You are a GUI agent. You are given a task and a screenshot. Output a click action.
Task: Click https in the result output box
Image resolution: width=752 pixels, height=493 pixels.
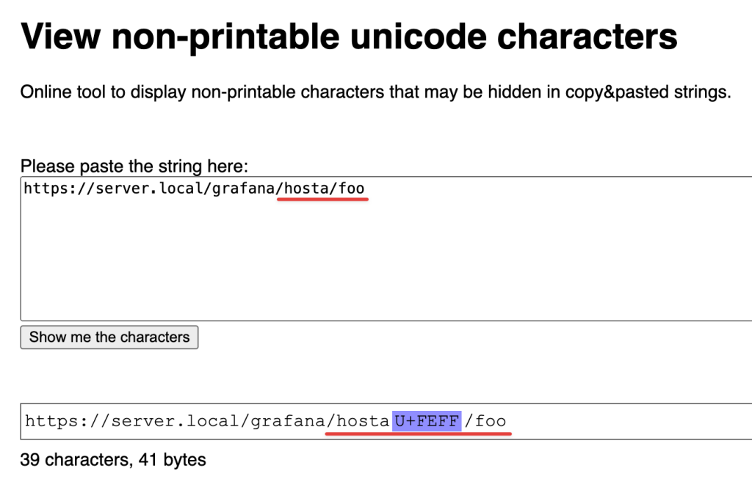click(52, 421)
